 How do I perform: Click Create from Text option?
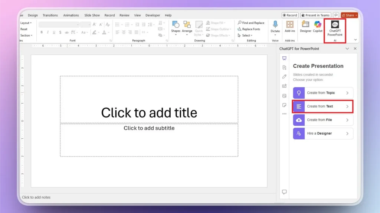pyautogui.click(x=322, y=106)
